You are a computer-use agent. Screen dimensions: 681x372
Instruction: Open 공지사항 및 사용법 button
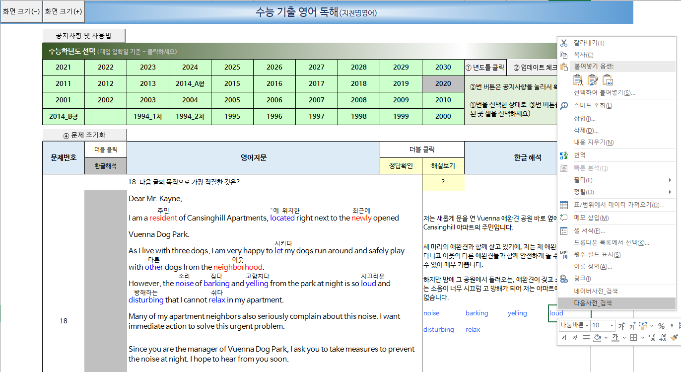click(83, 36)
